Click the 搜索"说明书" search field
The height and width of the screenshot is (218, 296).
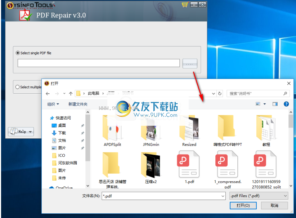(x=255, y=94)
